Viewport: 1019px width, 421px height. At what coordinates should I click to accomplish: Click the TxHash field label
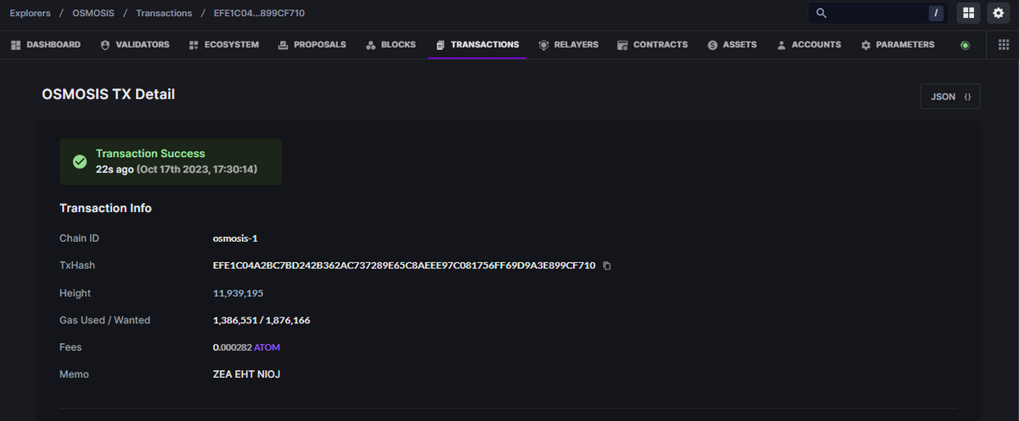pyautogui.click(x=77, y=266)
